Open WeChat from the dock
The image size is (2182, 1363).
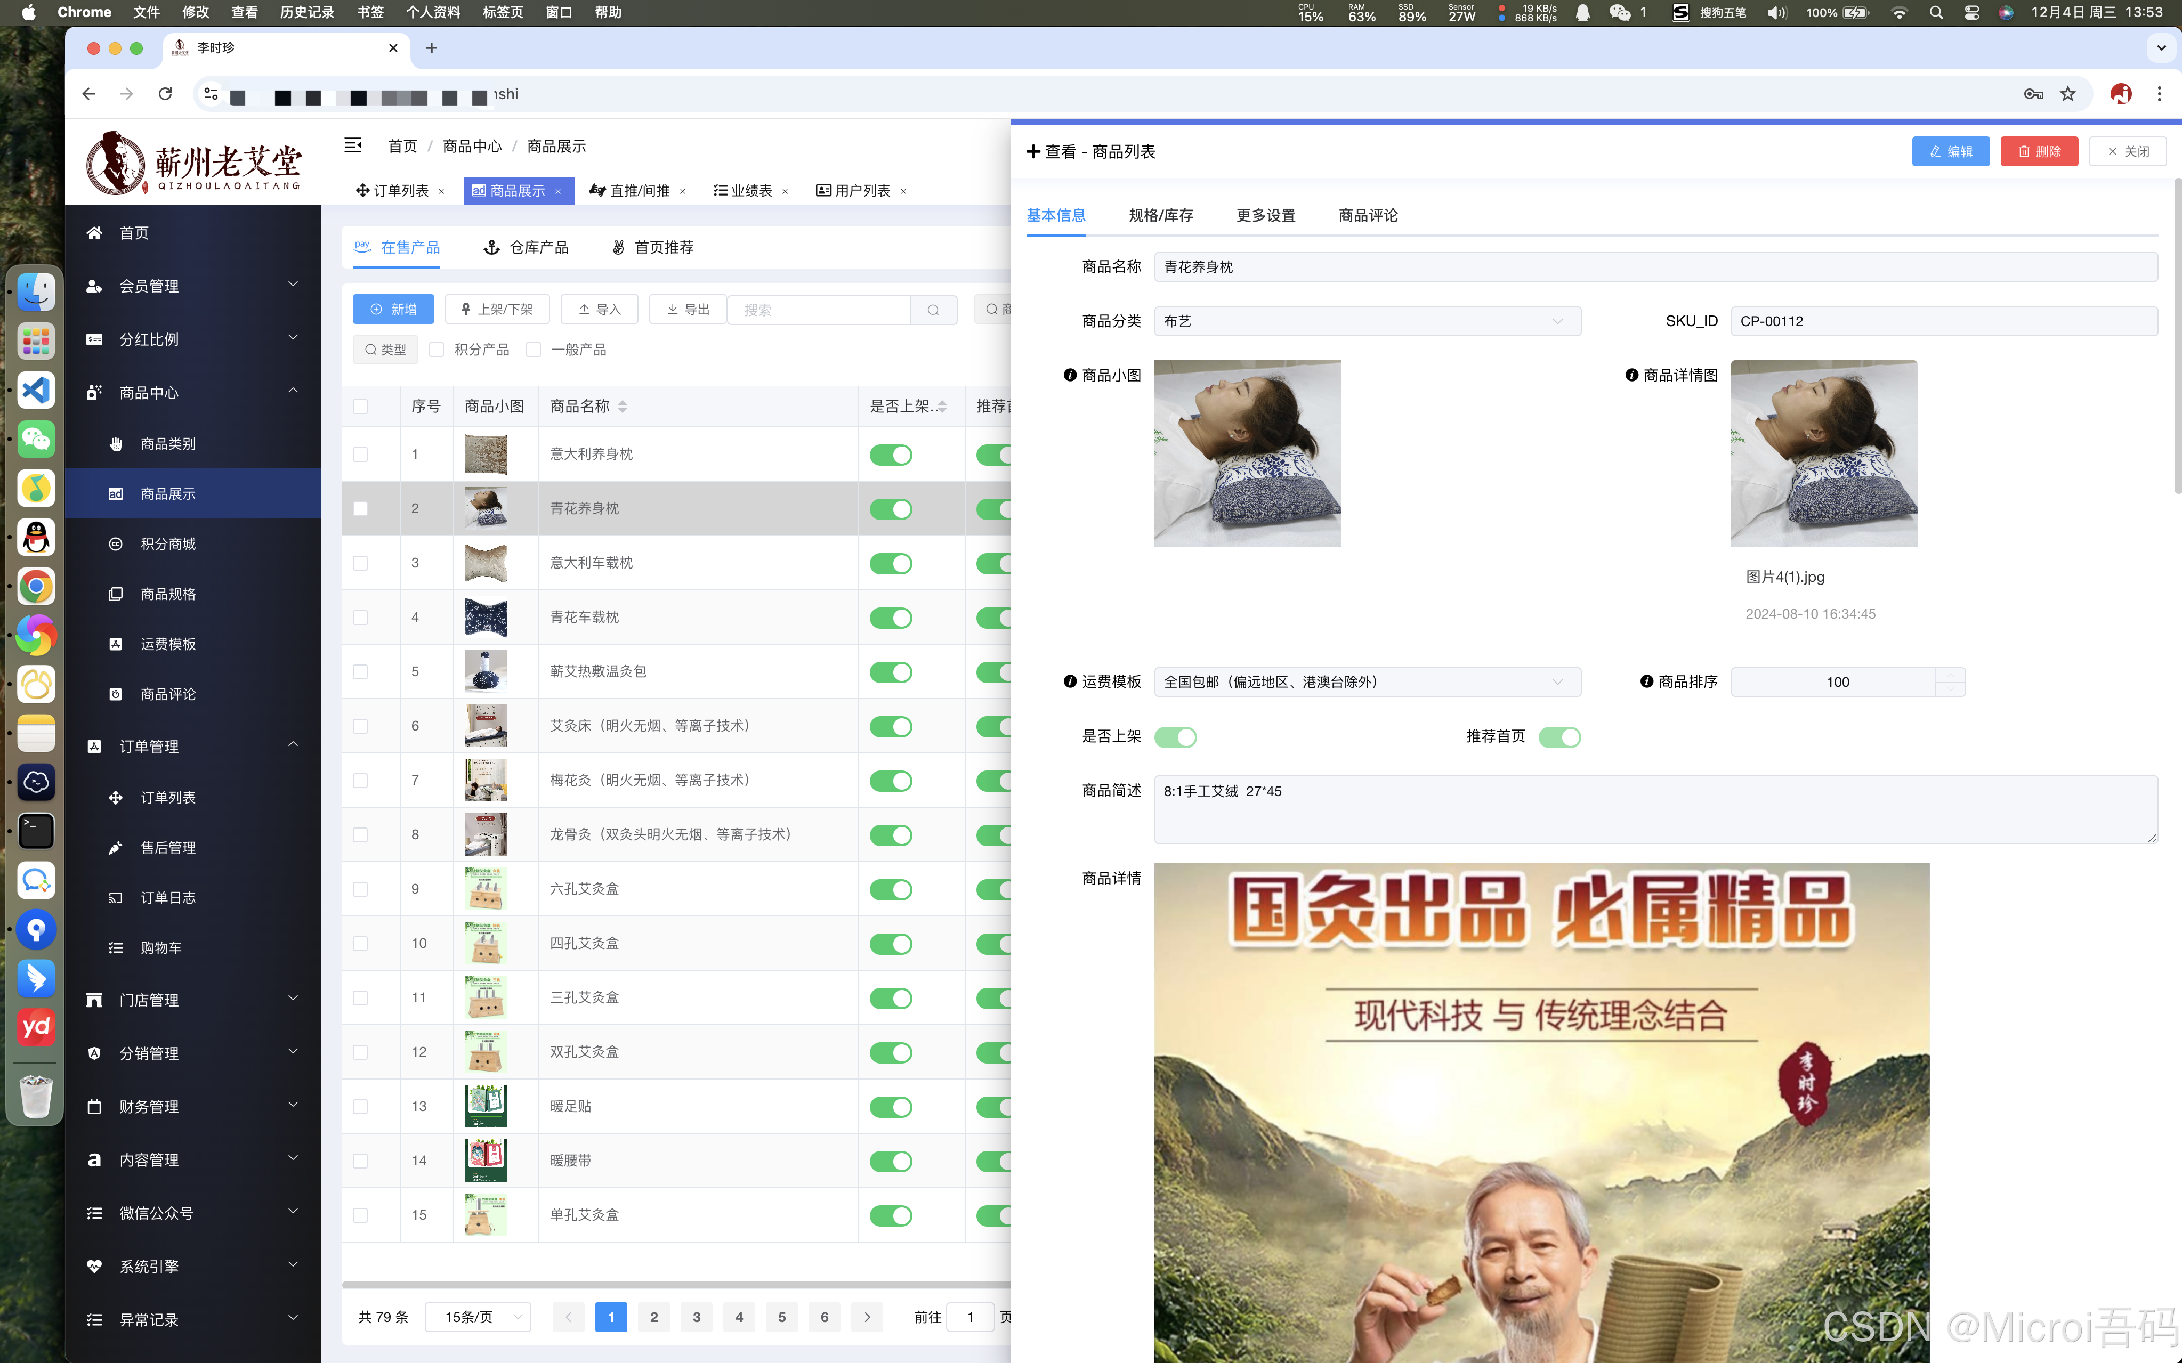pyautogui.click(x=36, y=439)
